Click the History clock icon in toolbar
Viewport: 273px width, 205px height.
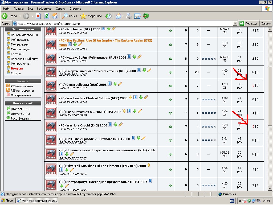tap(108, 16)
